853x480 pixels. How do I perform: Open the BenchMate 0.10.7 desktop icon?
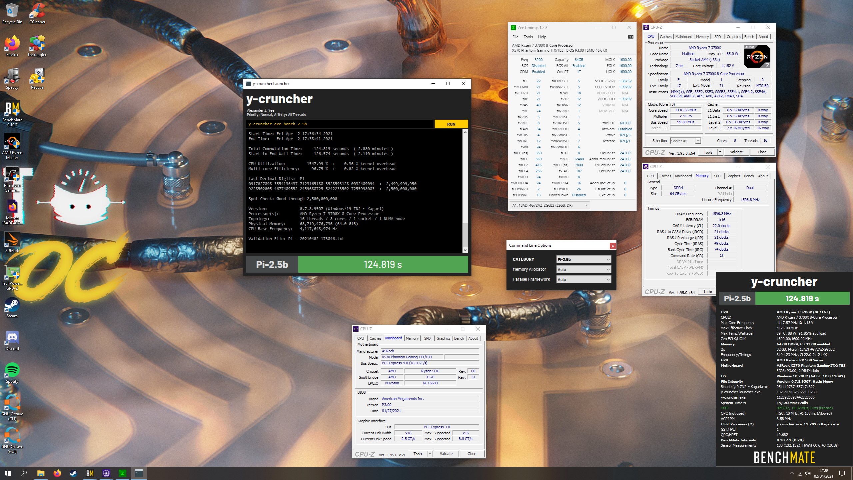pyautogui.click(x=12, y=114)
